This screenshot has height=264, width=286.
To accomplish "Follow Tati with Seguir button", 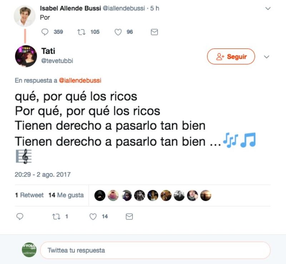I will pyautogui.click(x=231, y=57).
